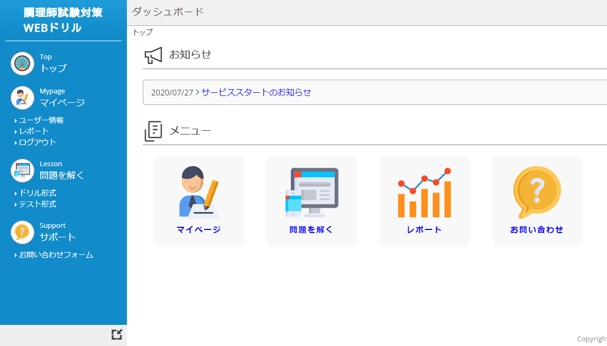The height and width of the screenshot is (346, 607).
Task: Click the computer icon on the 問題を解く card
Action: [x=311, y=191]
